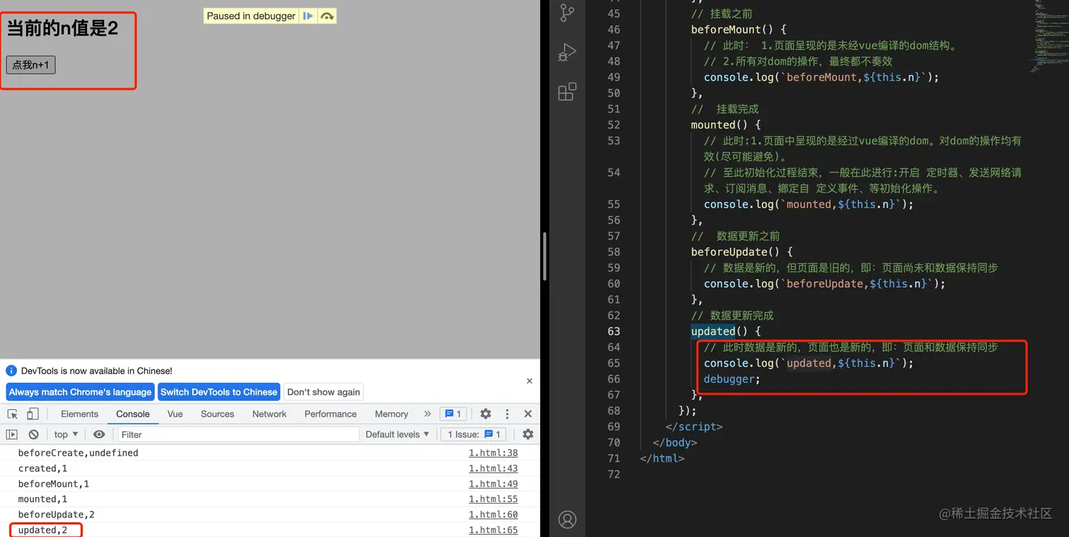Screen dimensions: 1069x537
Task: Clear the console output
Action: coord(33,435)
